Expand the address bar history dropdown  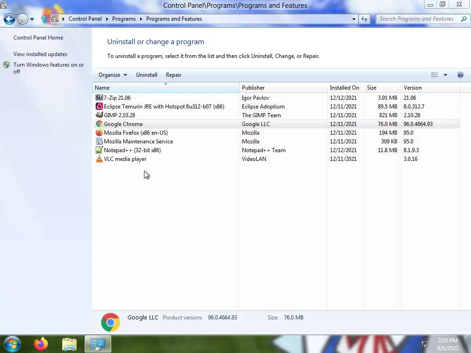point(354,19)
